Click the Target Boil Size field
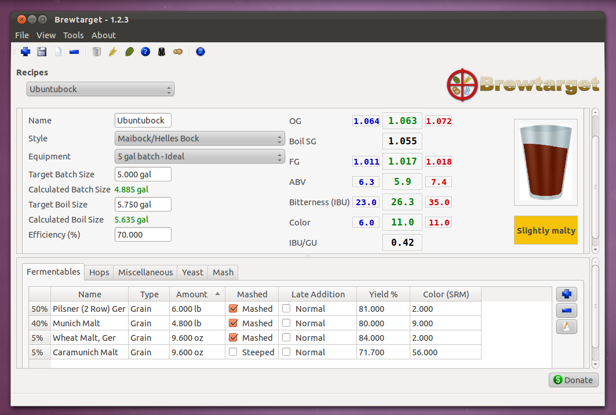 tap(143, 205)
